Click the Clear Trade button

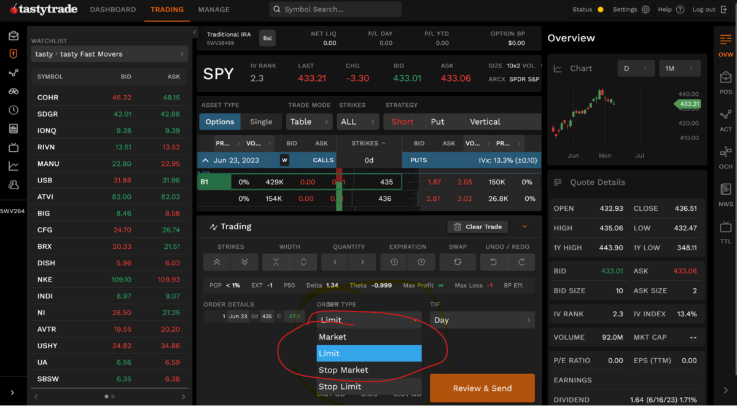tap(478, 227)
